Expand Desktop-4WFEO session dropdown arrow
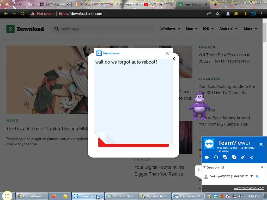Image resolution: width=267 pixels, height=200 pixels. (252, 176)
